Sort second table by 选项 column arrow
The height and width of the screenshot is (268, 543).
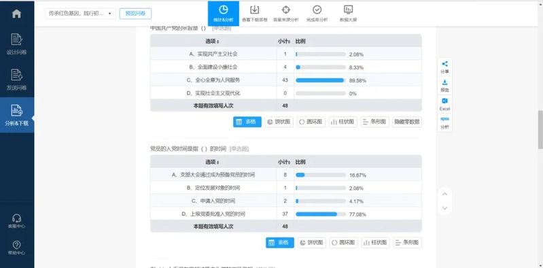pyautogui.click(x=217, y=163)
